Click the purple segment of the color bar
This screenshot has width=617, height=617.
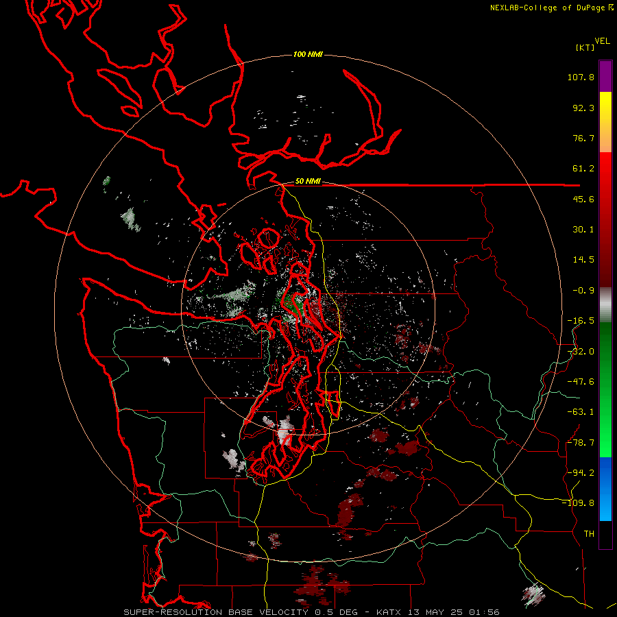click(605, 76)
